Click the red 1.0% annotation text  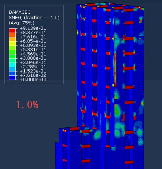[x=27, y=105]
